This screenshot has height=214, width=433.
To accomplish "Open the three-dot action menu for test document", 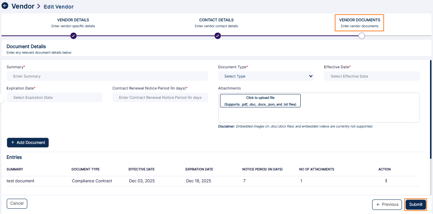I will (386, 181).
